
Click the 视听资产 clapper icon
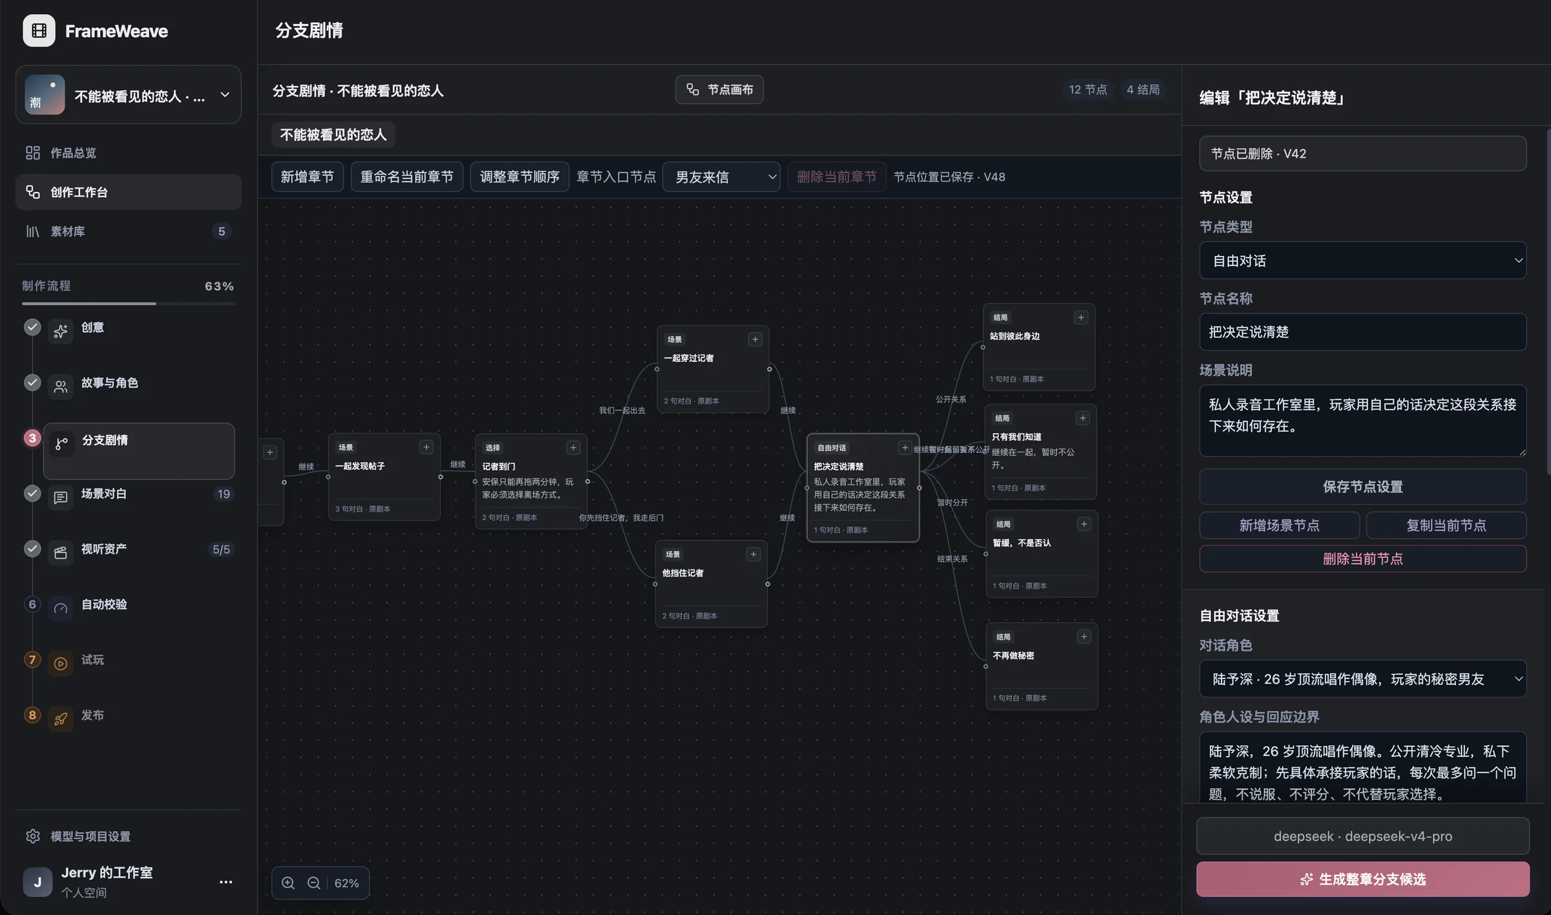click(61, 552)
